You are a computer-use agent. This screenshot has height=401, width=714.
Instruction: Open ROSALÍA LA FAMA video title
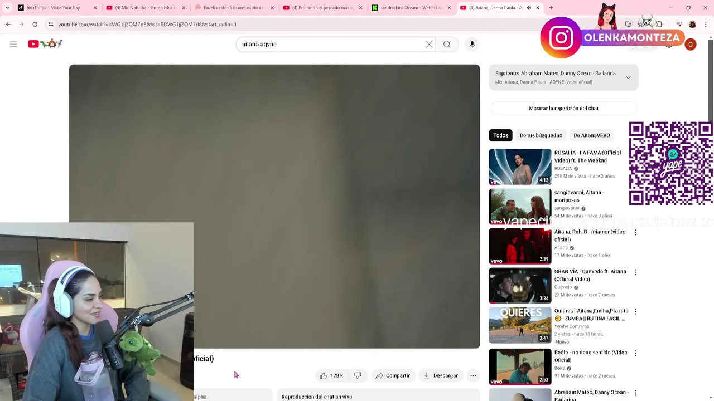tap(587, 157)
